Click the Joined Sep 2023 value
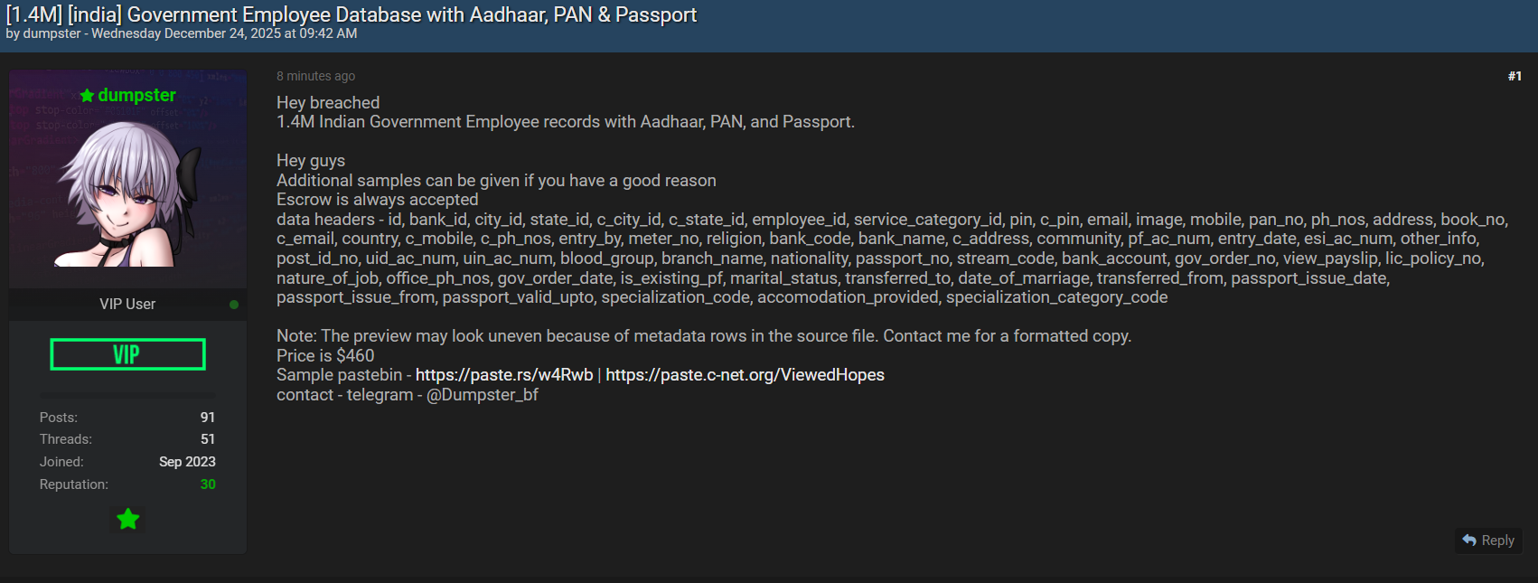 click(x=187, y=461)
